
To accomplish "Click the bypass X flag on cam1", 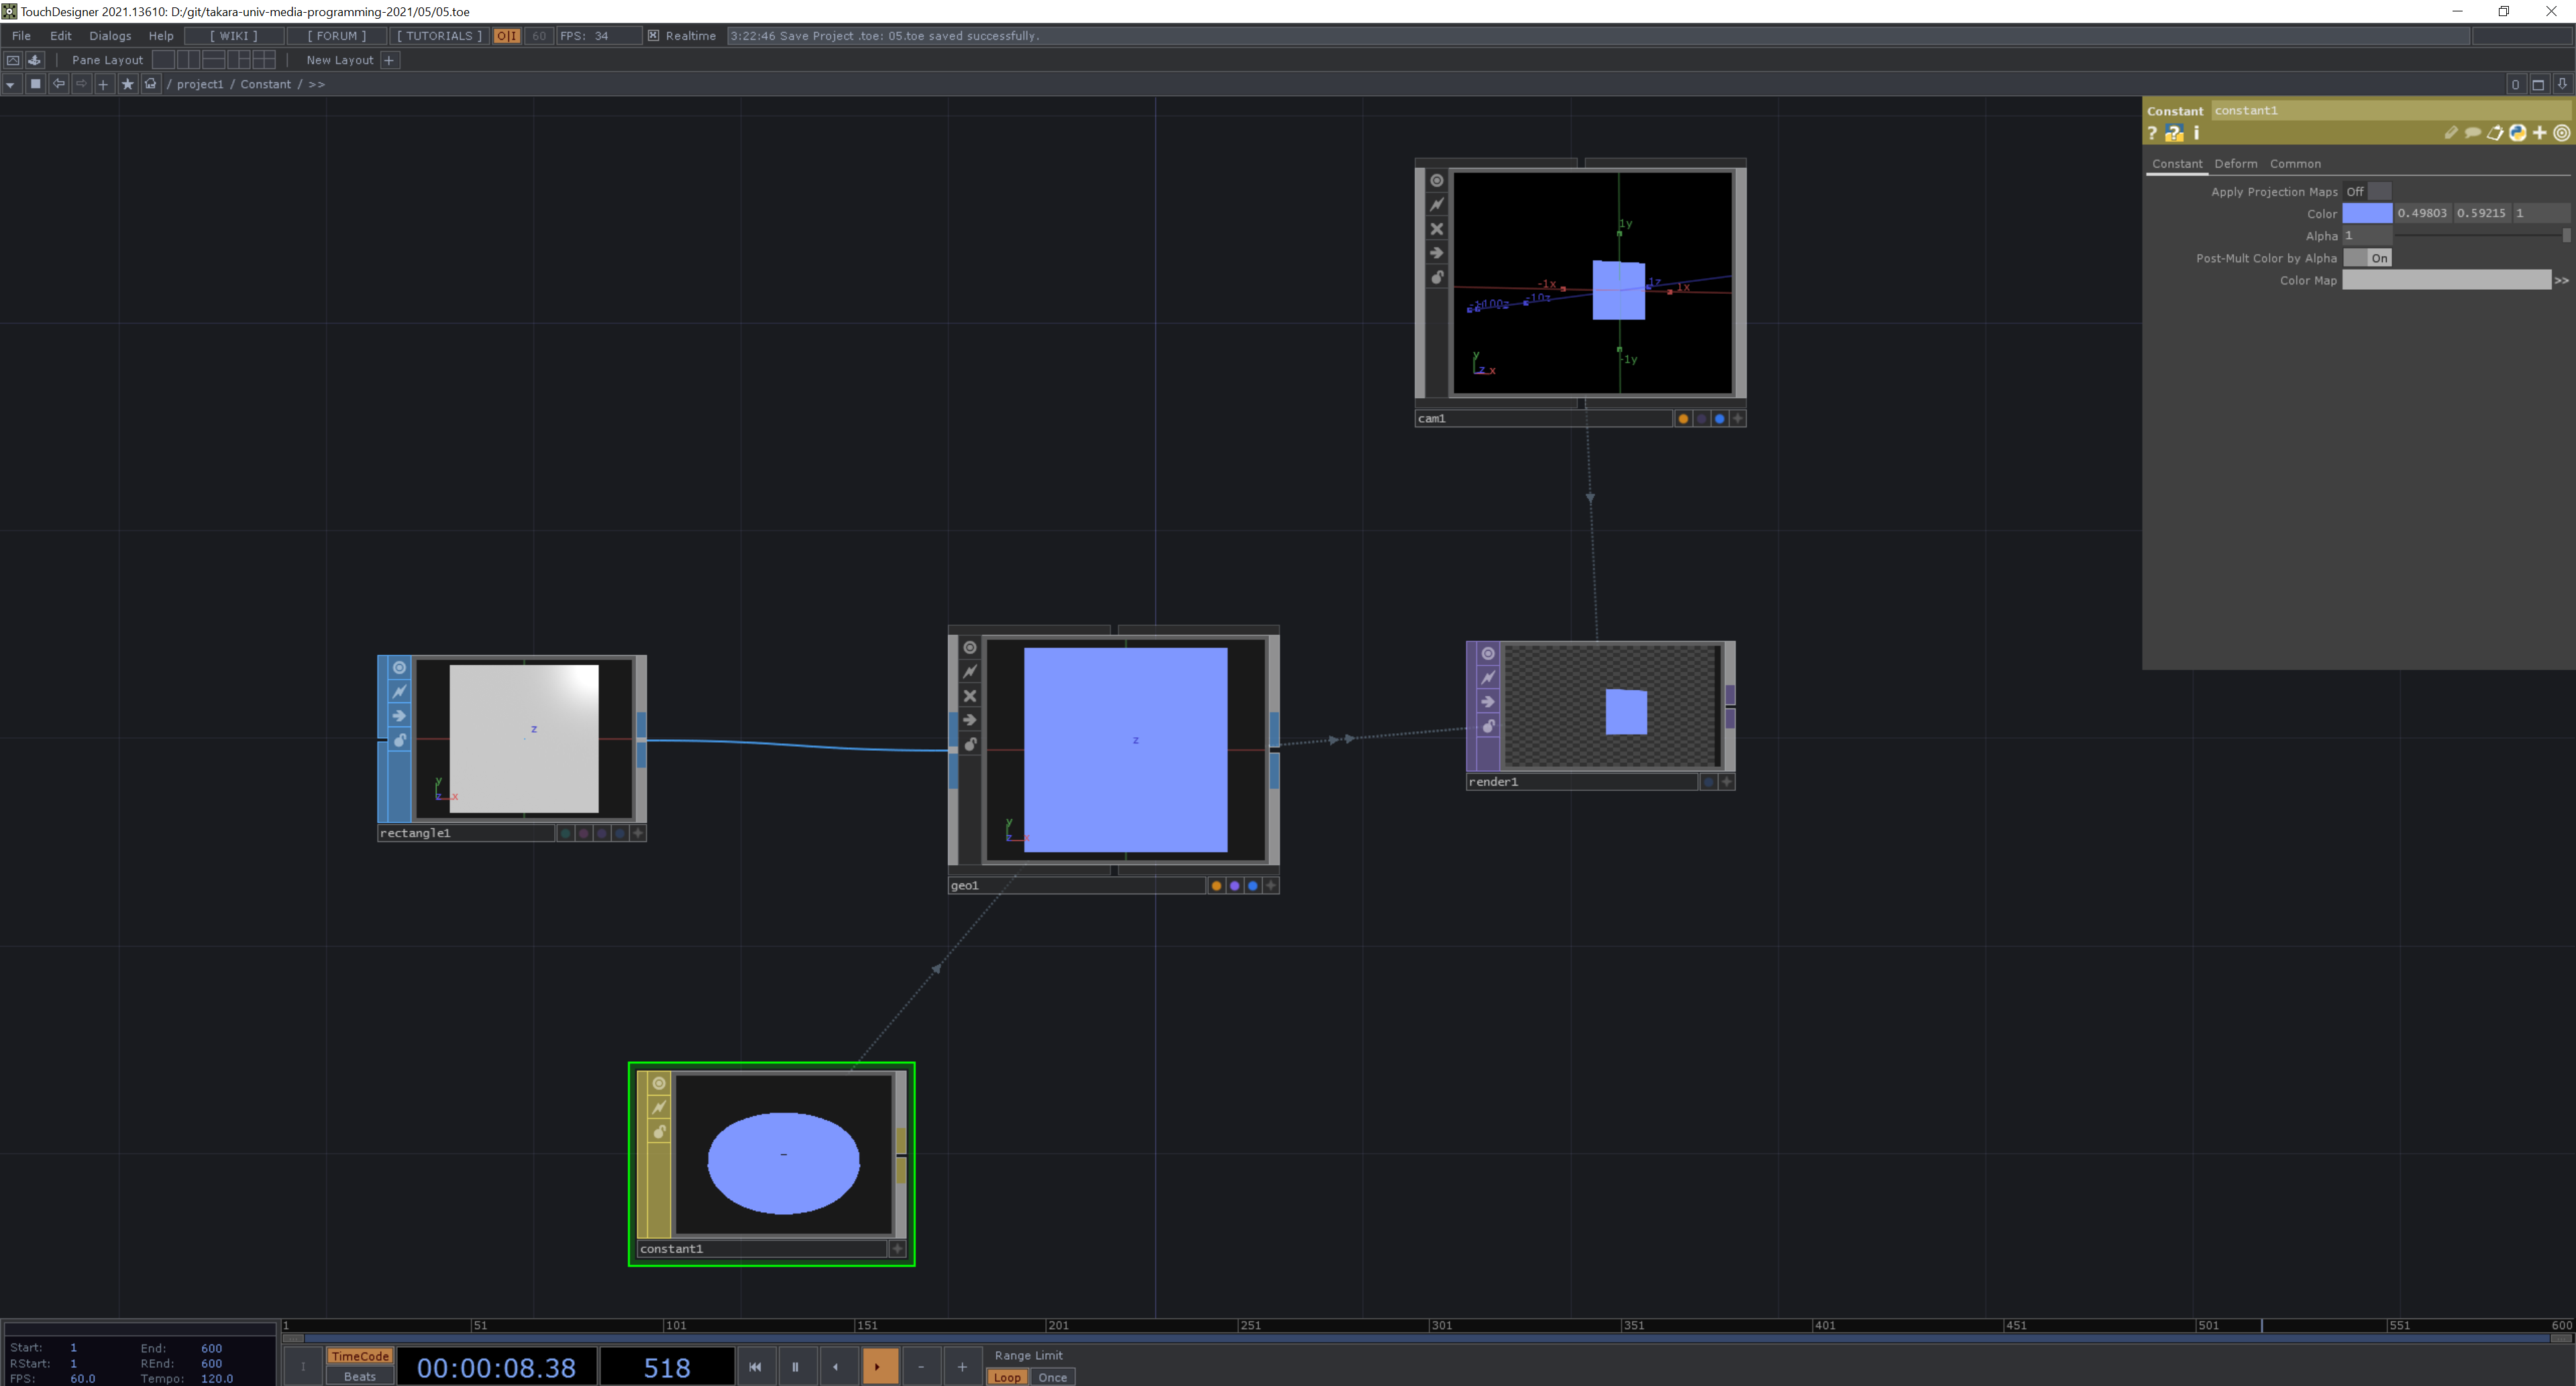I will [1437, 229].
